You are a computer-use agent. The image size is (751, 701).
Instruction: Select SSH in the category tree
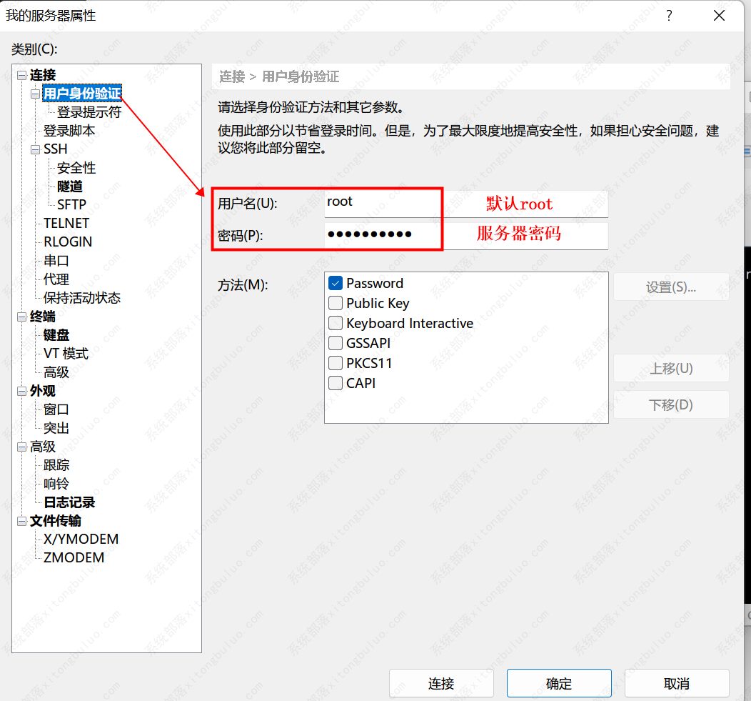(56, 149)
